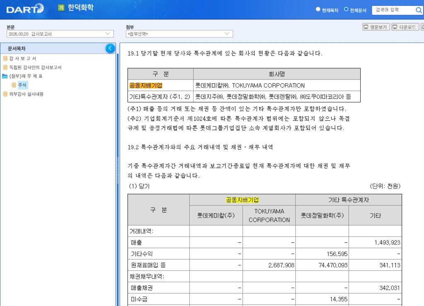Click the search magnifier icon

point(418,10)
